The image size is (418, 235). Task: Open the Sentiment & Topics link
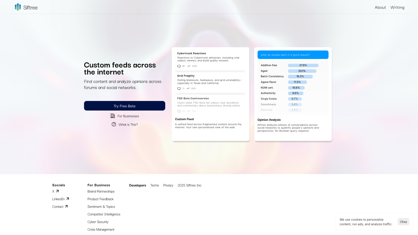(x=101, y=207)
